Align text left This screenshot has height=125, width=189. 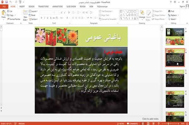[x=73, y=18]
